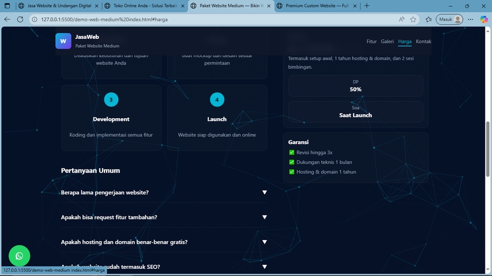Open the Read aloud icon in address bar

point(401,19)
